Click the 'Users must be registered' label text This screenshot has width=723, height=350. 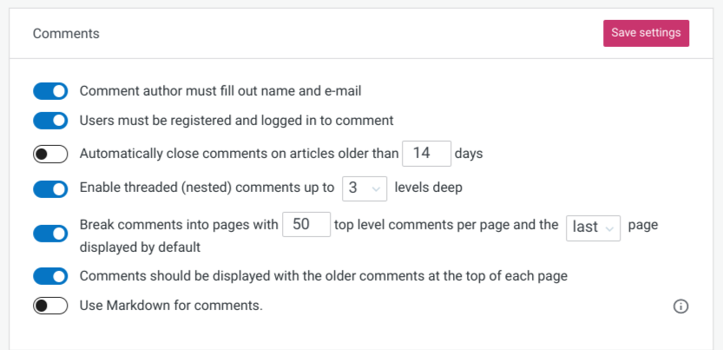coord(237,121)
